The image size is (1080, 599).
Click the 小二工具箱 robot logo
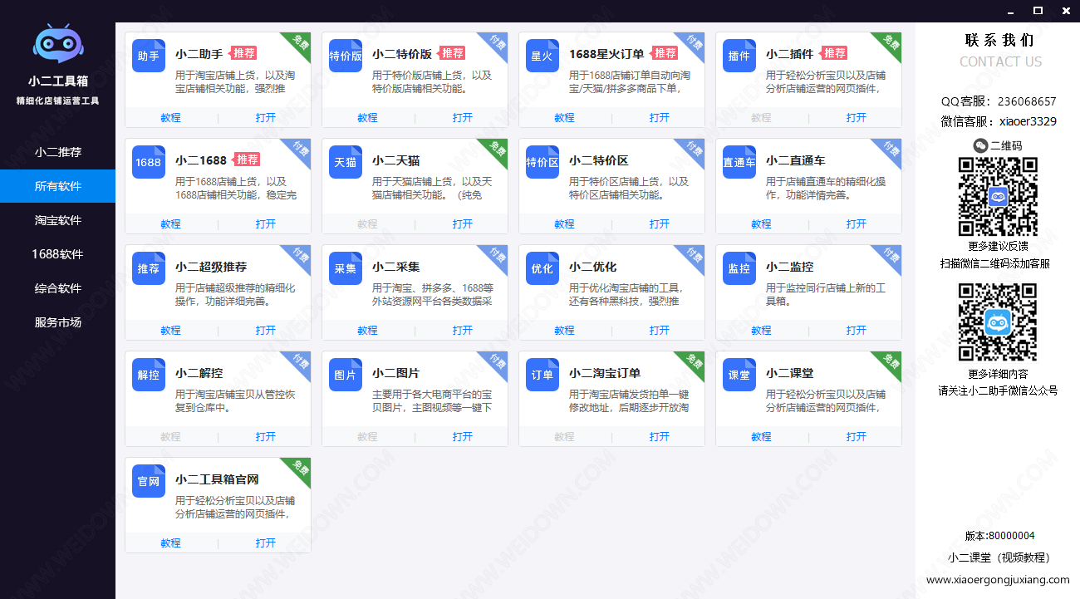click(57, 45)
